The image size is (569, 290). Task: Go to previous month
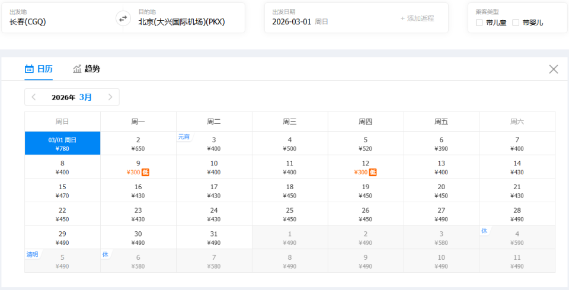pos(34,97)
